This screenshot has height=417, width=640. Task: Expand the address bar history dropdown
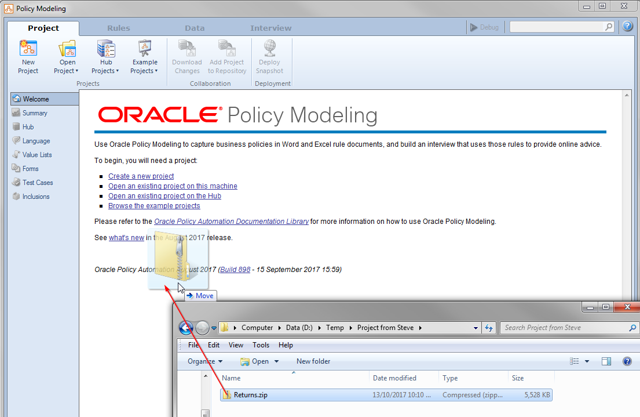coord(476,328)
